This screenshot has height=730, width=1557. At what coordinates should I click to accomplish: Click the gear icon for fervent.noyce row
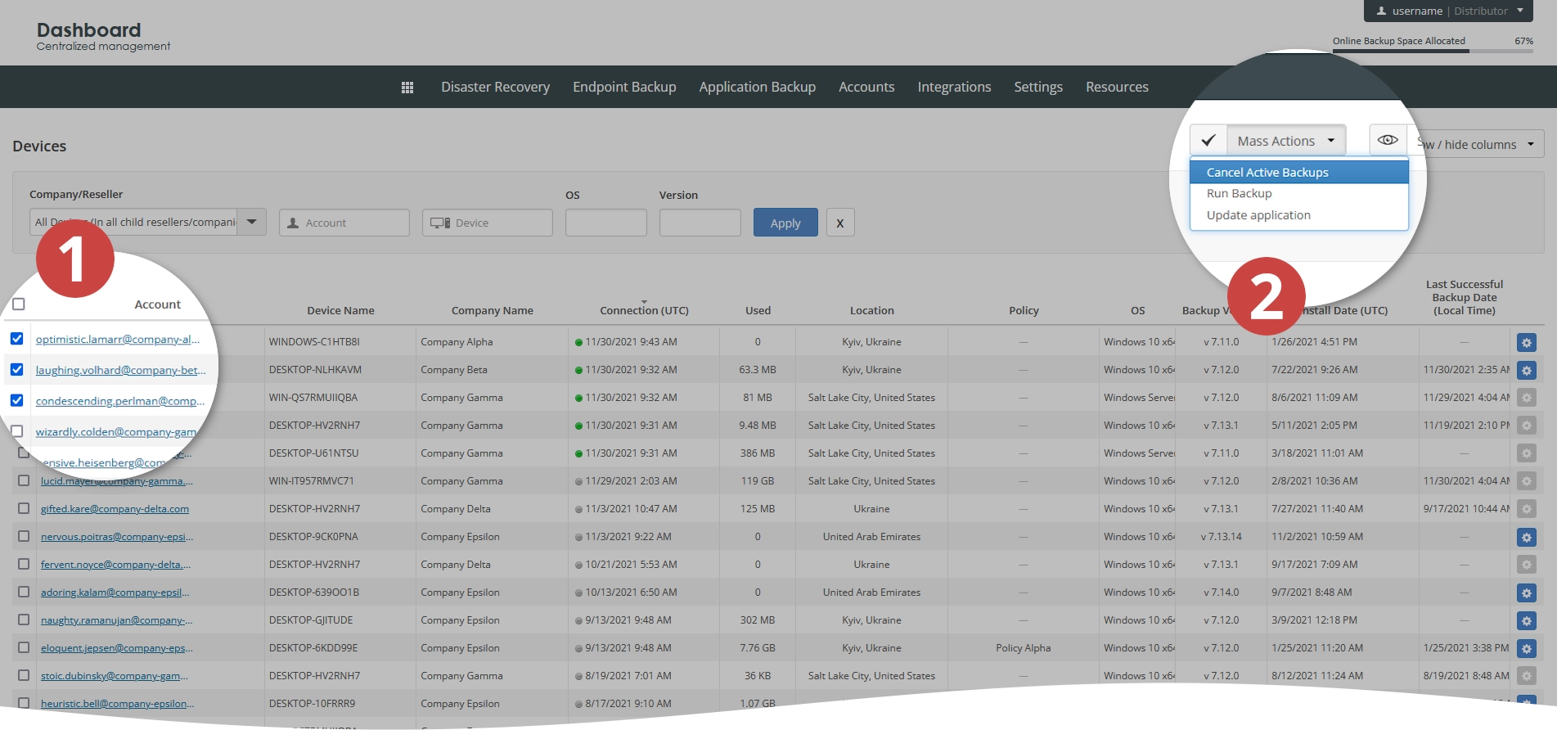1526,566
